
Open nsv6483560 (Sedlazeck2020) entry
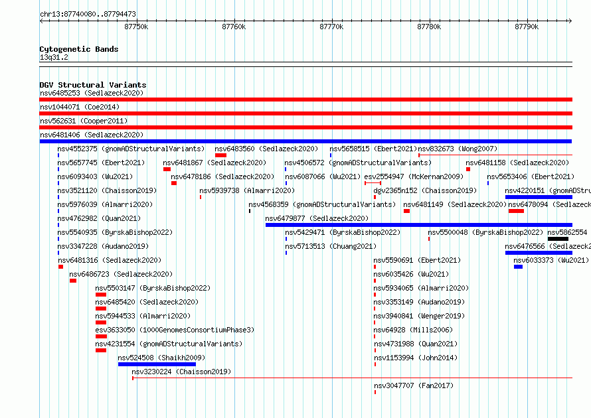click(266, 149)
